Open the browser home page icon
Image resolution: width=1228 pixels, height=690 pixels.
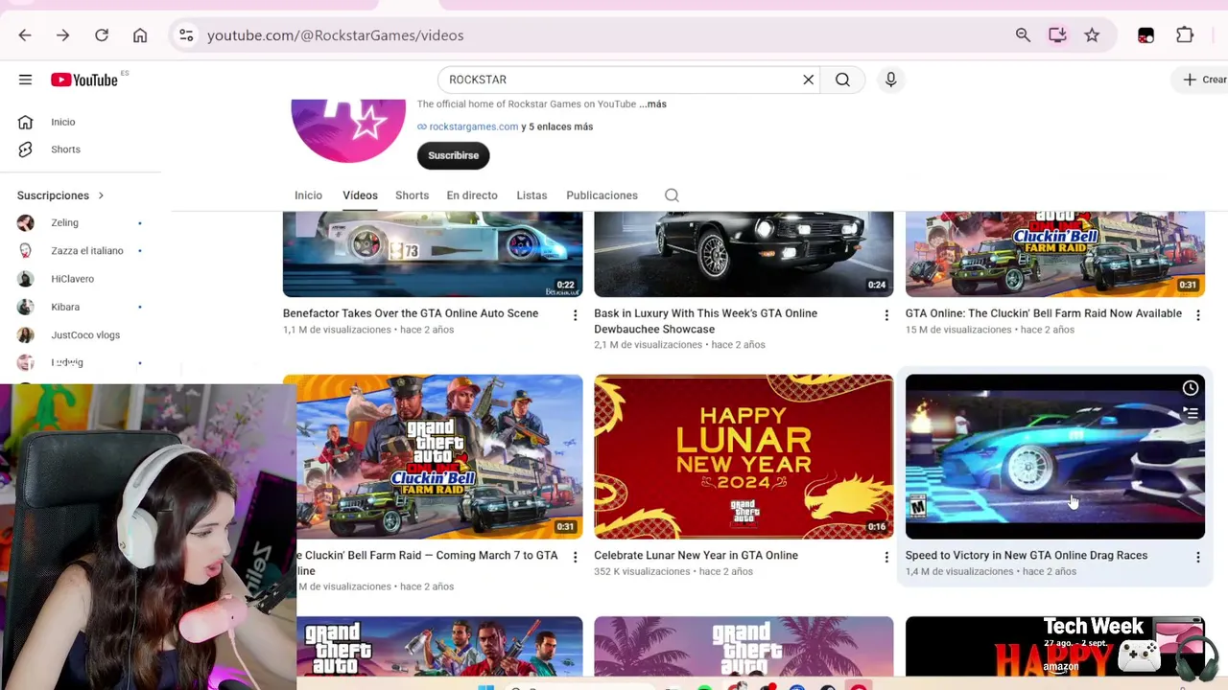pyautogui.click(x=140, y=35)
